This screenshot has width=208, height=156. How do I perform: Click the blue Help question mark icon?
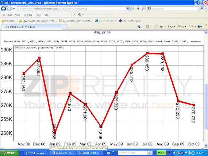199,27
